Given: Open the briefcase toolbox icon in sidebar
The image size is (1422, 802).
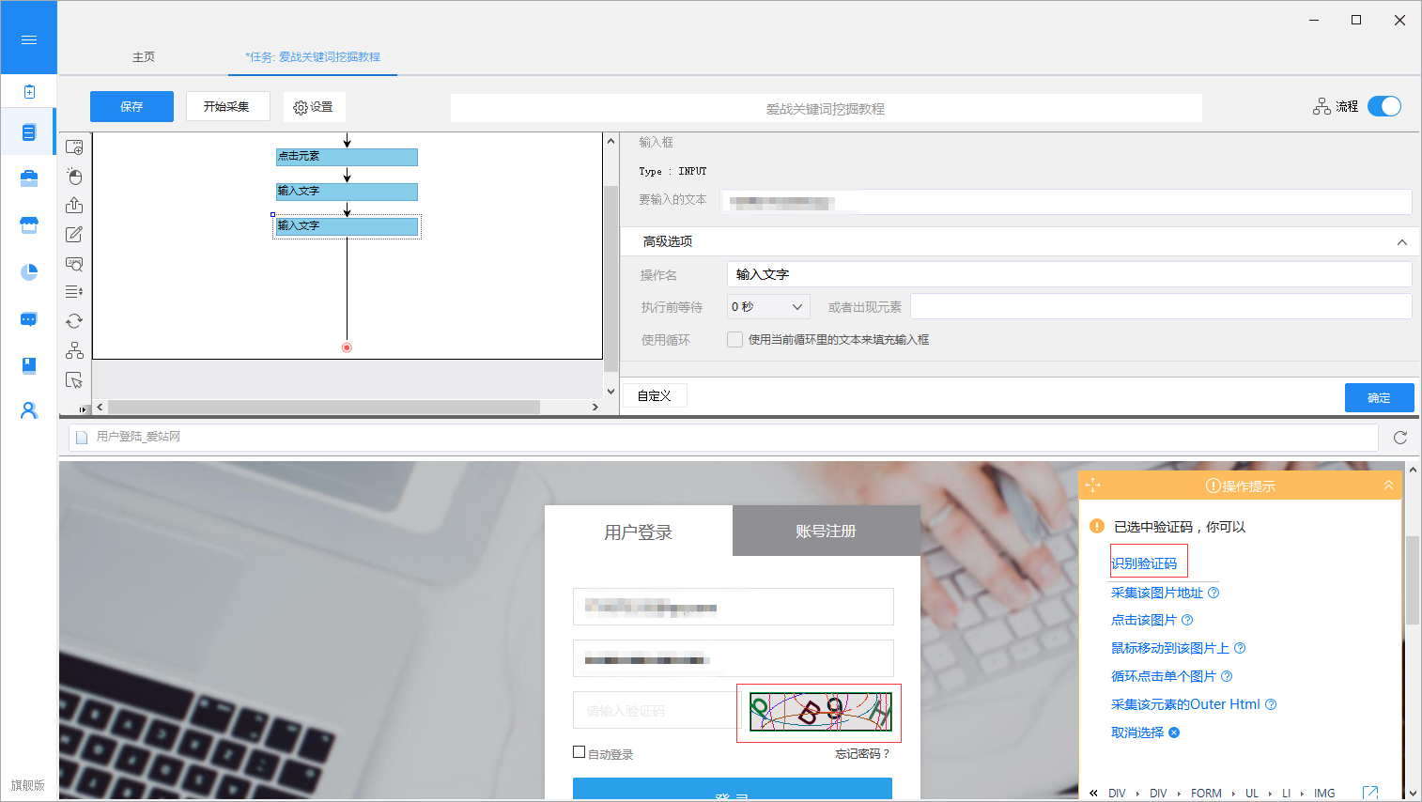Looking at the screenshot, I should 29,178.
